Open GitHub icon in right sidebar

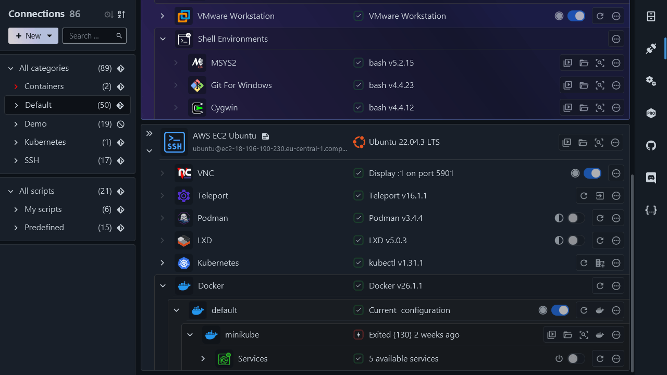point(651,146)
